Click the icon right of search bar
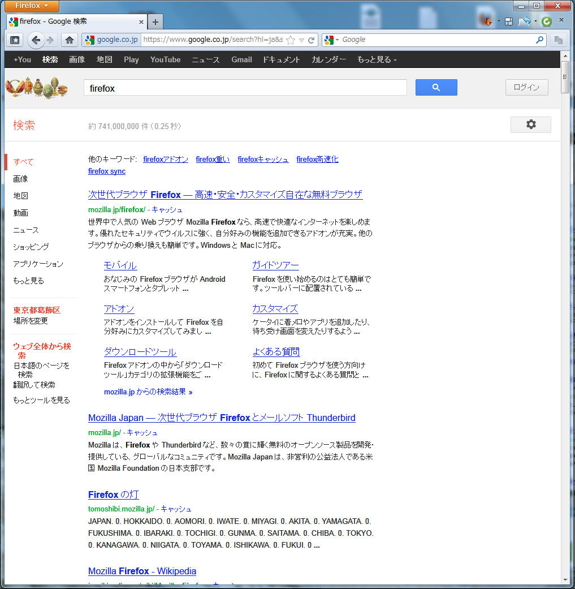The image size is (575, 589). pos(559,40)
